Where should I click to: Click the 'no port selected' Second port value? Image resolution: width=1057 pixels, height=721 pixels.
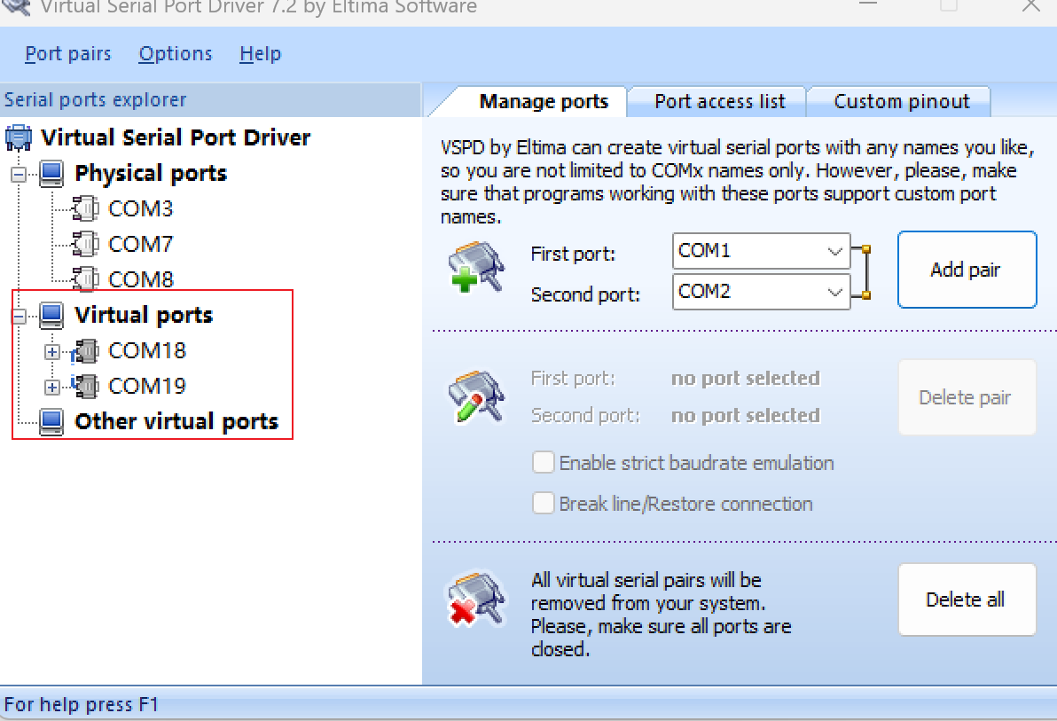pyautogui.click(x=746, y=415)
